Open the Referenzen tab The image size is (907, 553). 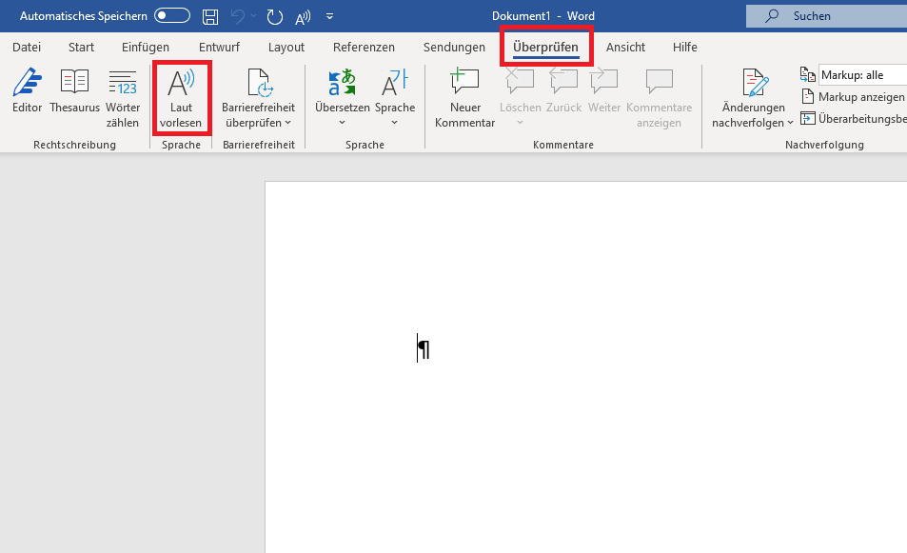click(364, 47)
